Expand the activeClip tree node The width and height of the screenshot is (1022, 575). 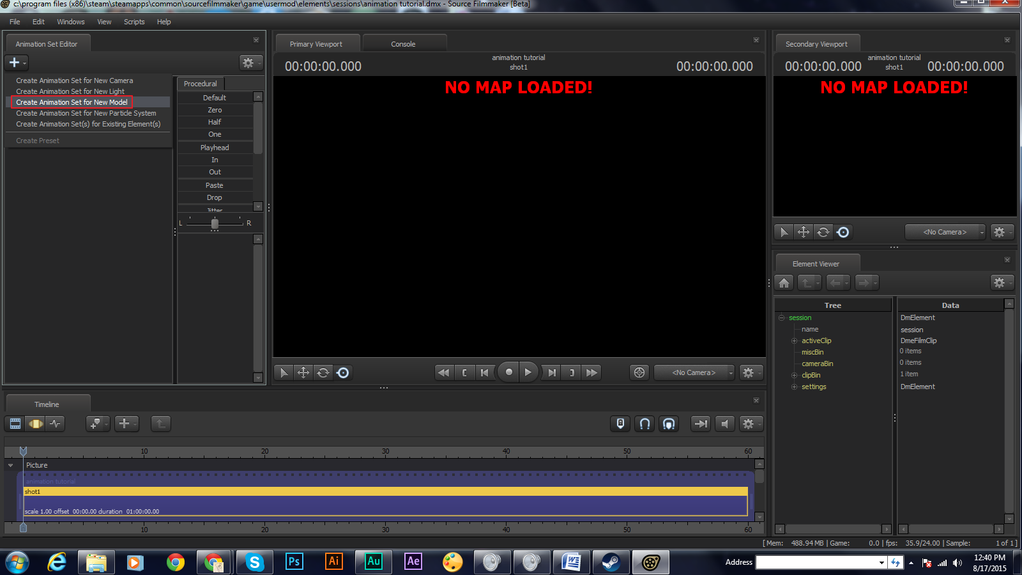[x=795, y=341]
